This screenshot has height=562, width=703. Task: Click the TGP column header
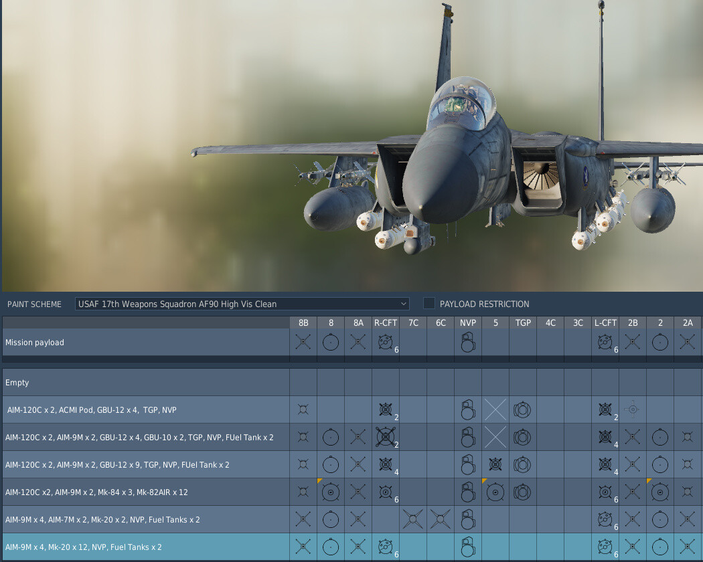point(523,322)
